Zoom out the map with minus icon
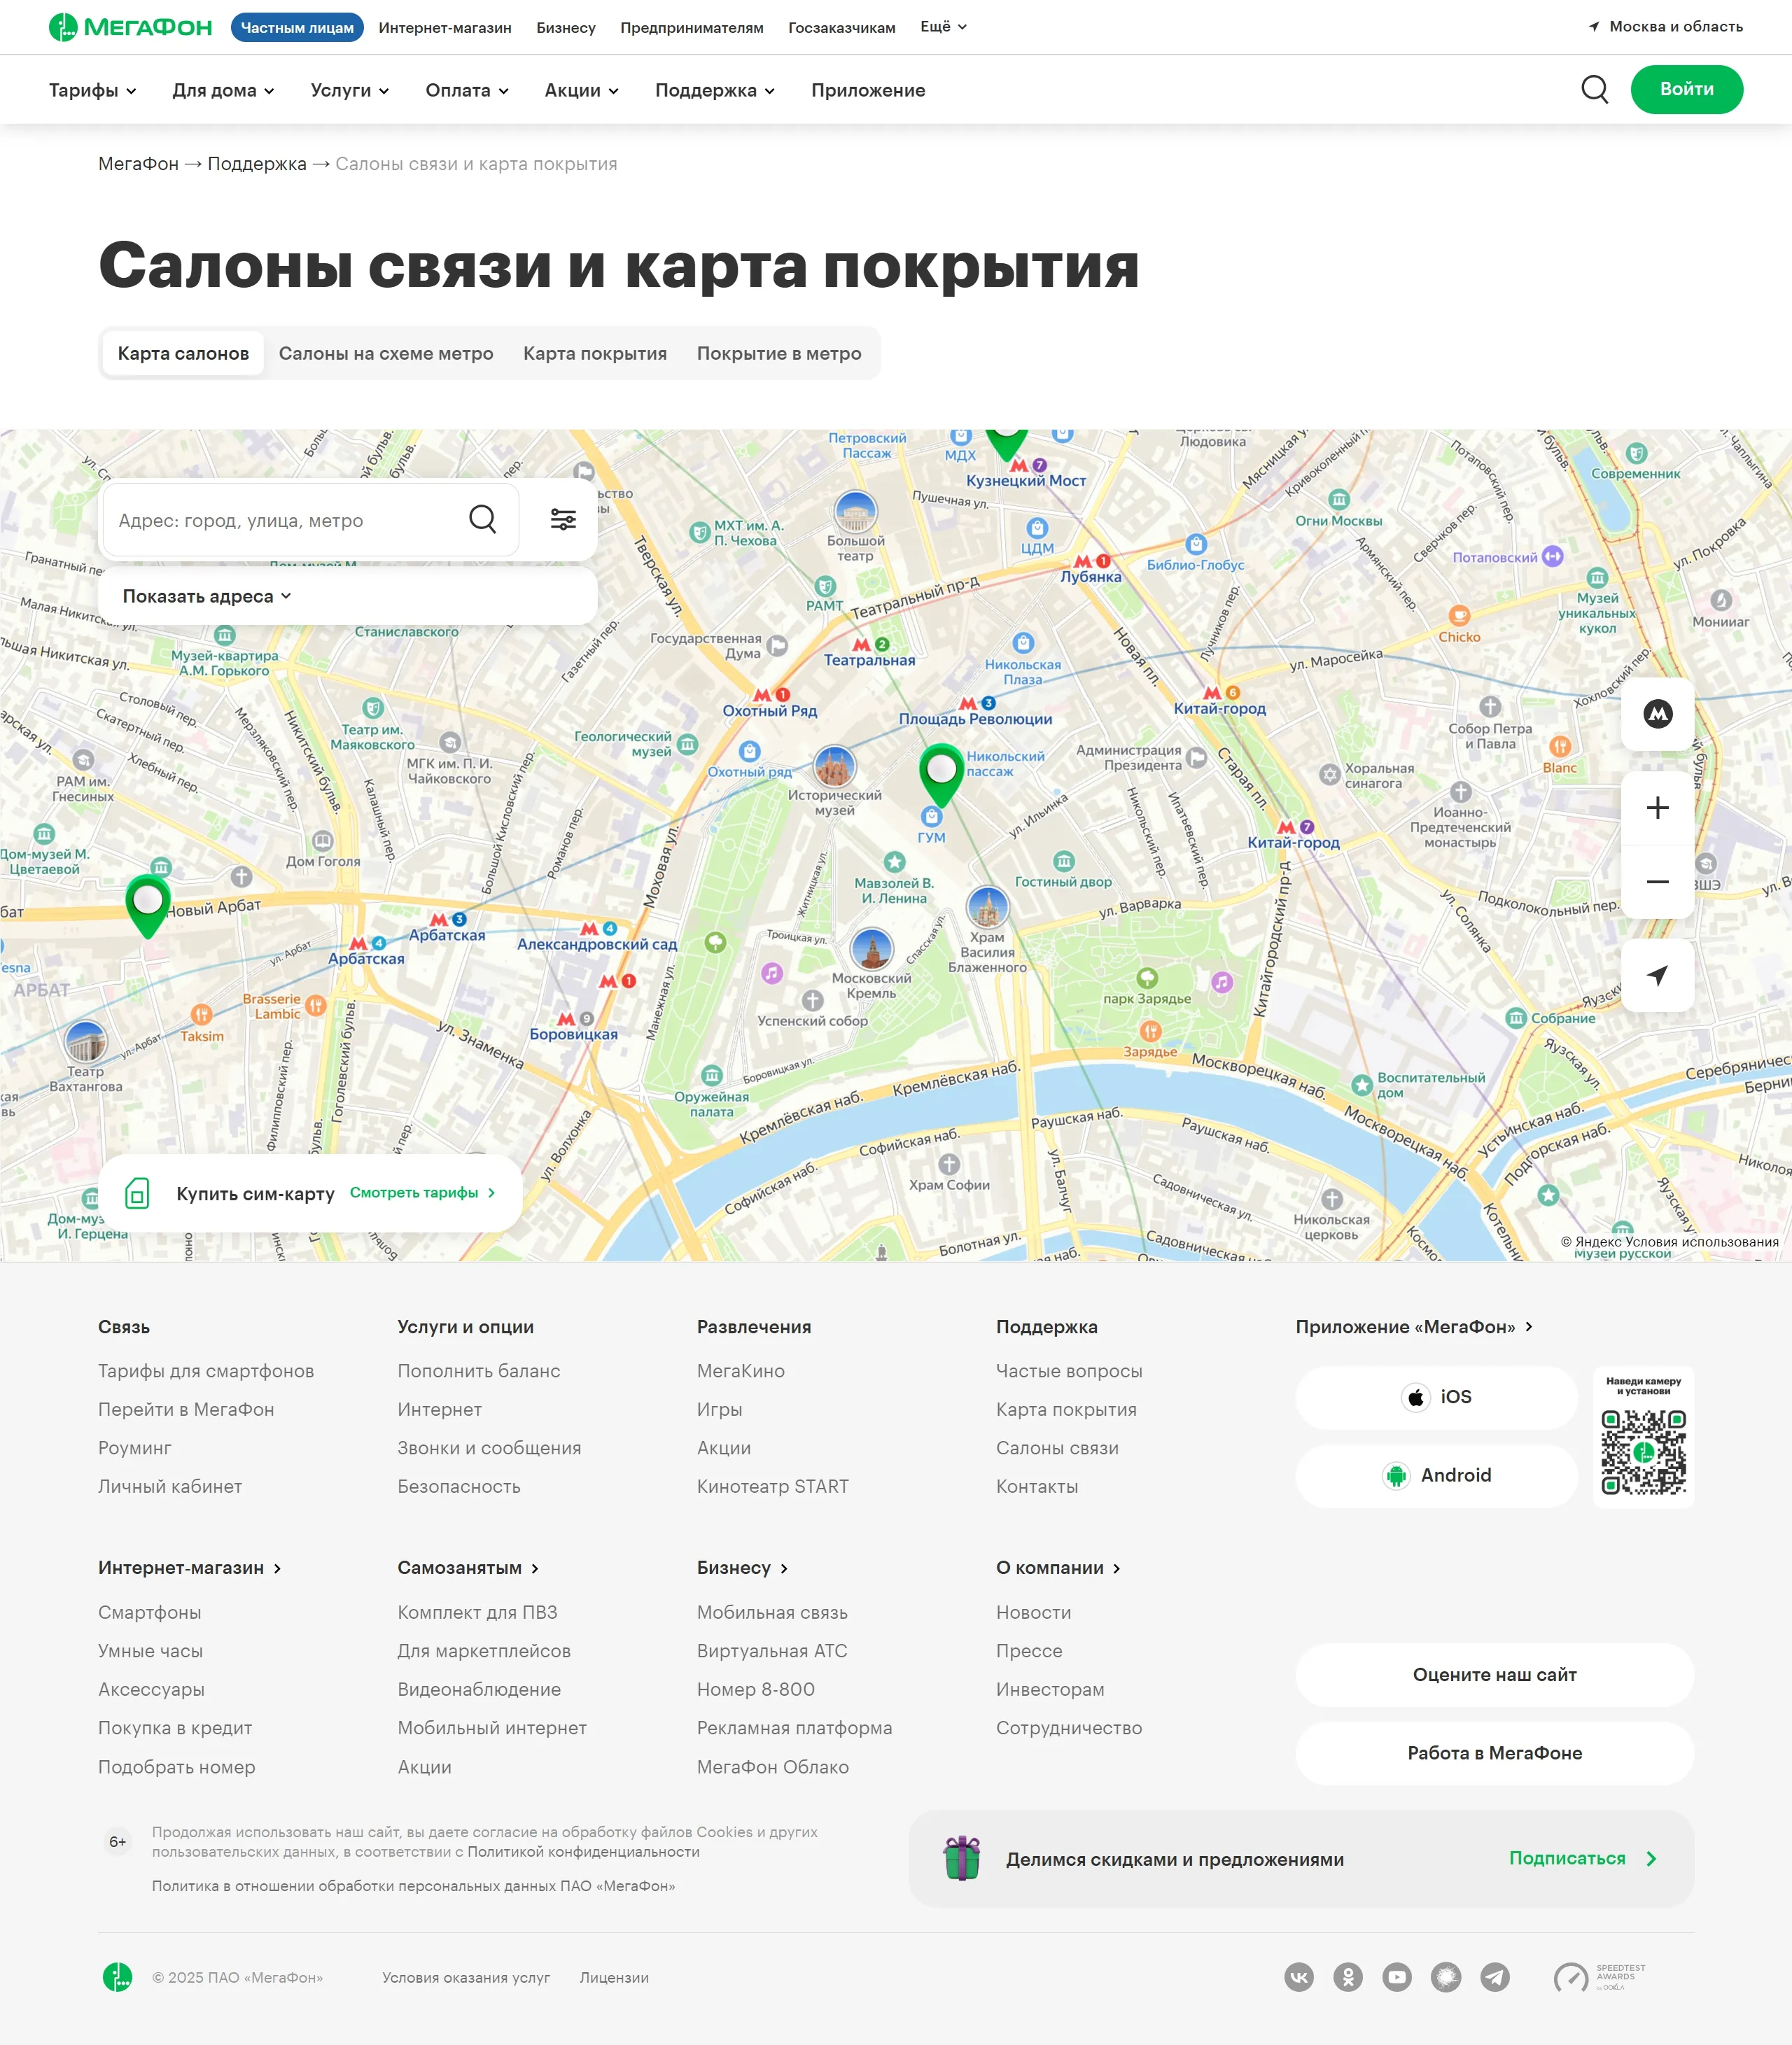Viewport: 1792px width, 2045px height. pos(1657,881)
